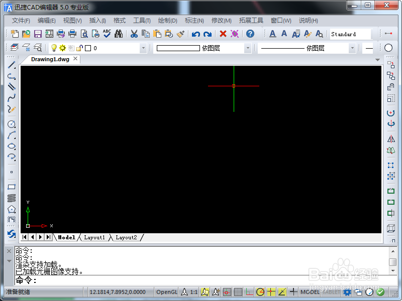This screenshot has height=301, width=402.
Task: Print the drawing with the plain printer icon
Action: click(x=72, y=34)
